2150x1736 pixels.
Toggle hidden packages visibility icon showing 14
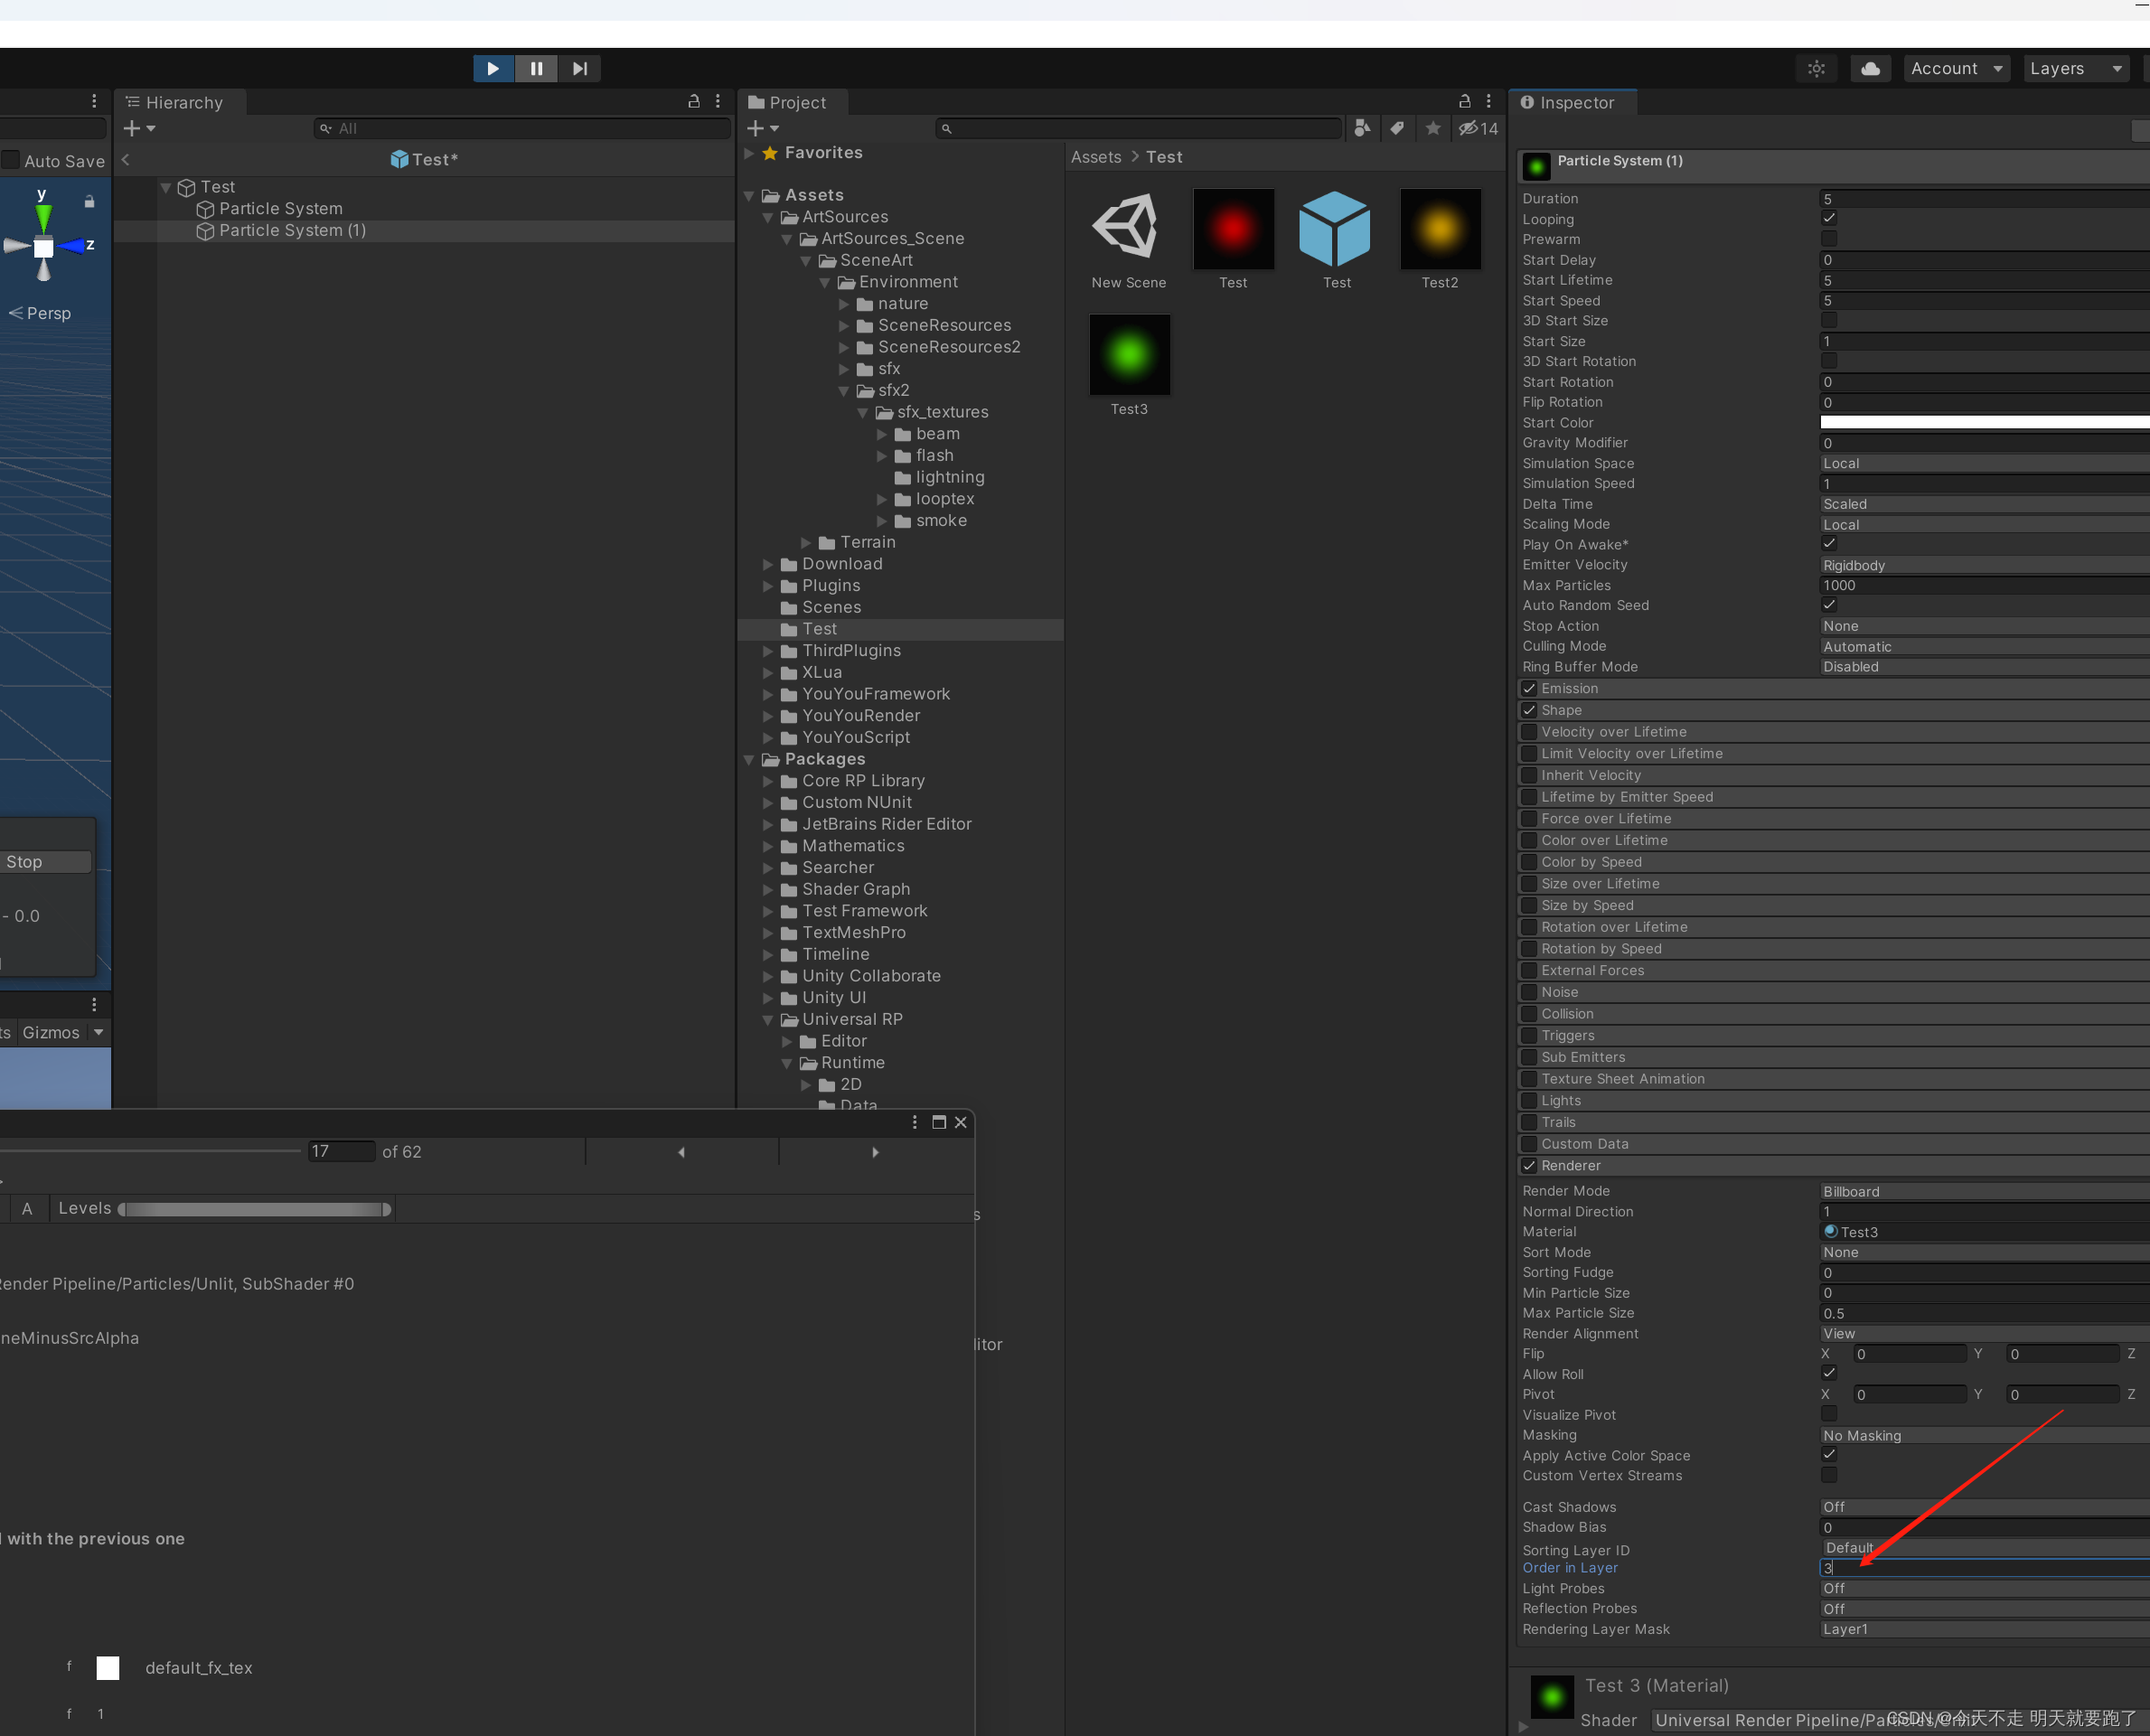(x=1478, y=128)
